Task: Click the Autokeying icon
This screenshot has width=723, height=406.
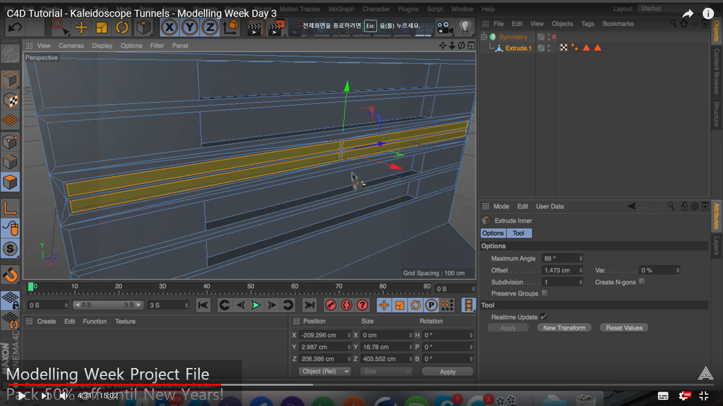Action: pyautogui.click(x=346, y=305)
